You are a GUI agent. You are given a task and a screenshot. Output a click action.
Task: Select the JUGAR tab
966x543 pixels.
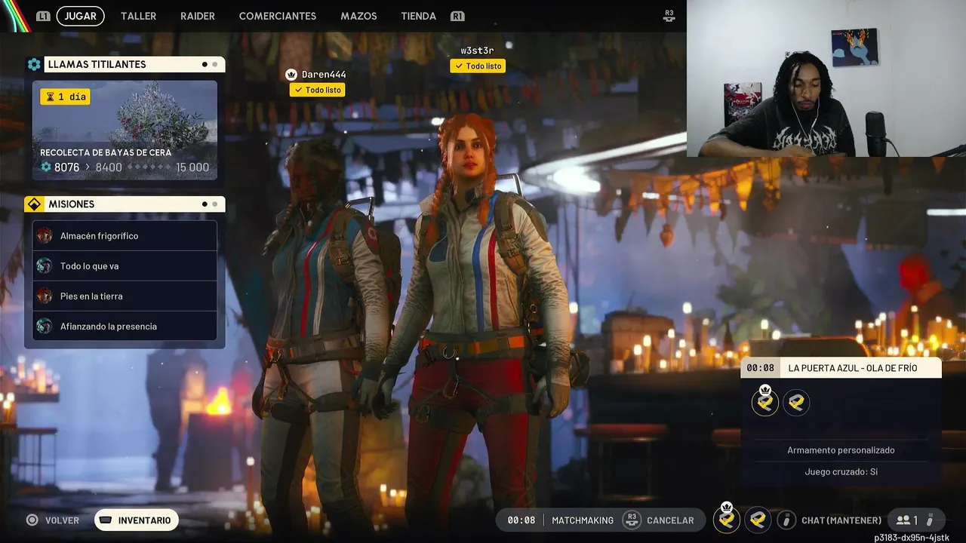point(81,16)
